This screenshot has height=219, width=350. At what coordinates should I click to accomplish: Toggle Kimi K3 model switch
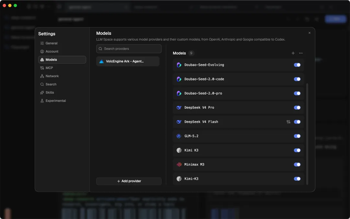coord(297,150)
